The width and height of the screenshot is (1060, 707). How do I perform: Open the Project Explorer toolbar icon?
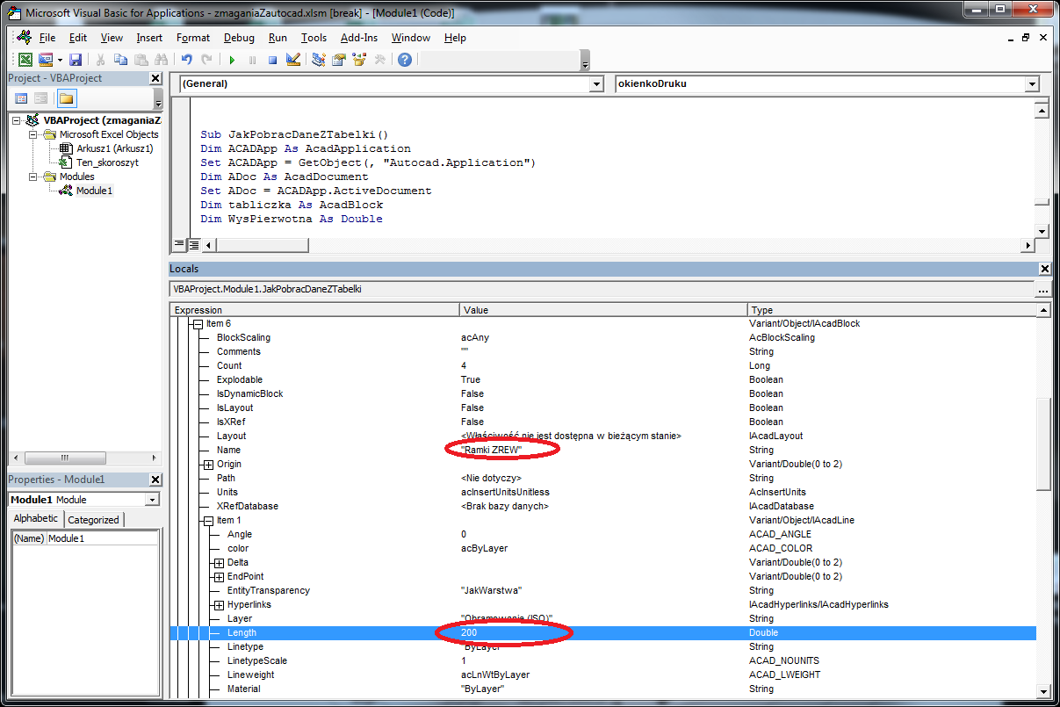[318, 60]
